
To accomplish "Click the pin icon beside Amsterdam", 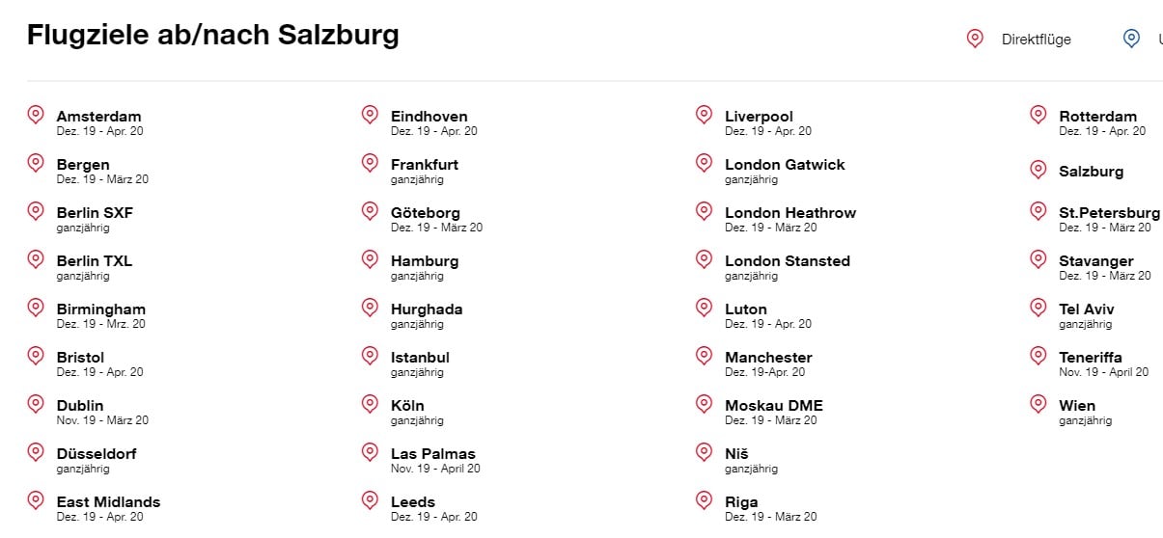I will (36, 116).
